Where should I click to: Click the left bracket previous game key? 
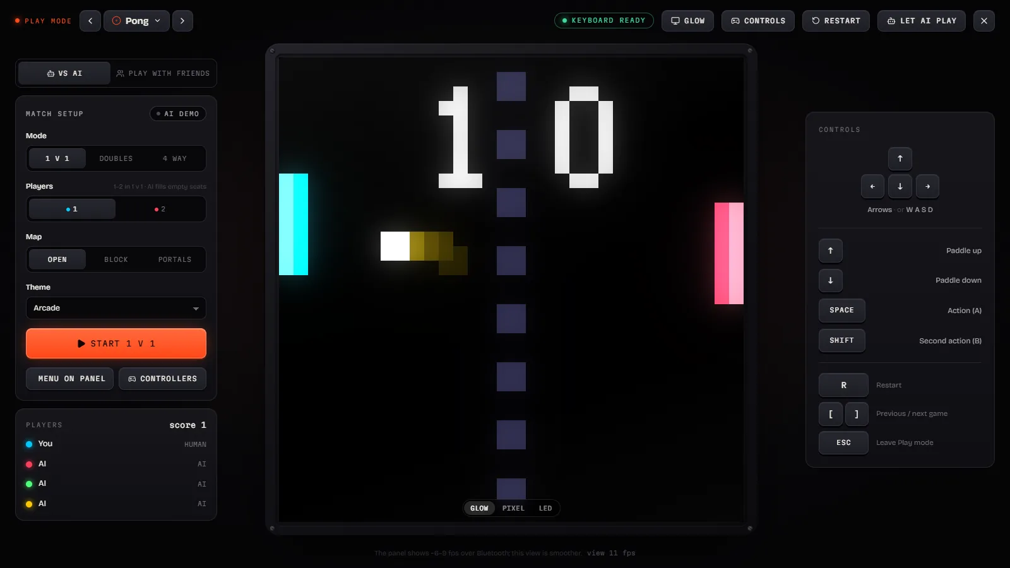click(831, 414)
